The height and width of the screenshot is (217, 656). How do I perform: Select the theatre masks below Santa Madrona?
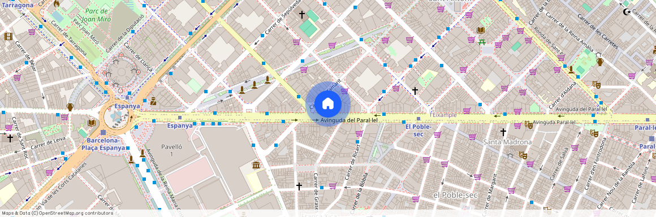[523, 155]
